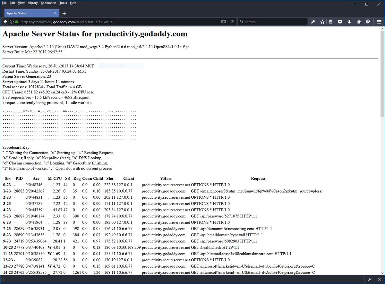The width and height of the screenshot is (385, 284).
Task: Click the Server Version line
Action: (x=96, y=47)
